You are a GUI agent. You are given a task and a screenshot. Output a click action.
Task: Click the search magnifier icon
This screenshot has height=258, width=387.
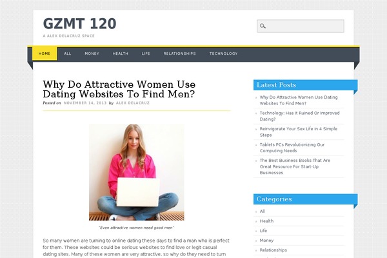click(263, 26)
